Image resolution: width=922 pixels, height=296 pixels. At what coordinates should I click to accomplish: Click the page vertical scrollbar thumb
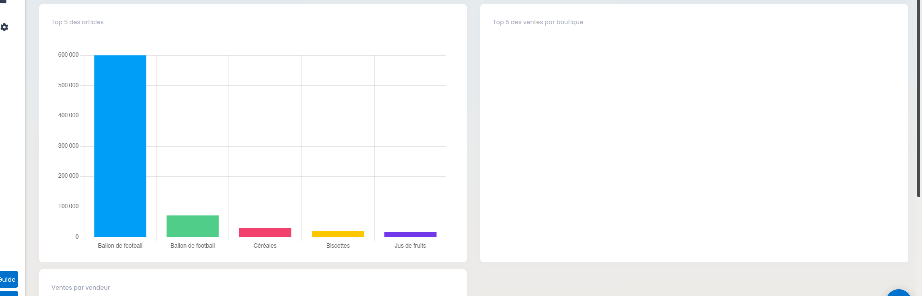tap(919, 98)
